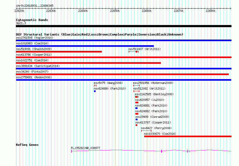The image size is (239, 166).
Task: Click the black 9p21.3 cytogenetic band
Action: click(124, 26)
